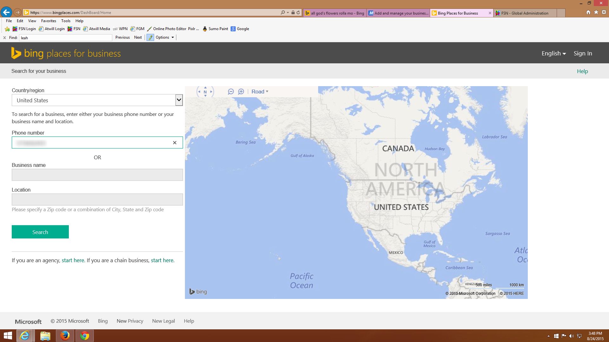Clear the phone number field with X
This screenshot has width=609, height=342.
(x=174, y=143)
